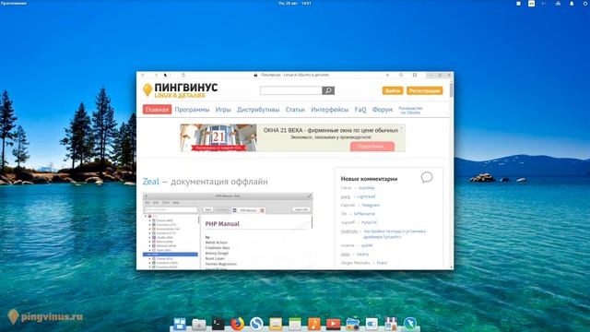
Task: Select the Главная navigation tab
Action: [157, 110]
